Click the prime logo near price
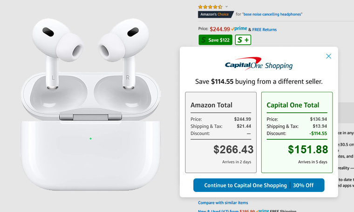Screen dimensions: 354x212 [x=238, y=29]
